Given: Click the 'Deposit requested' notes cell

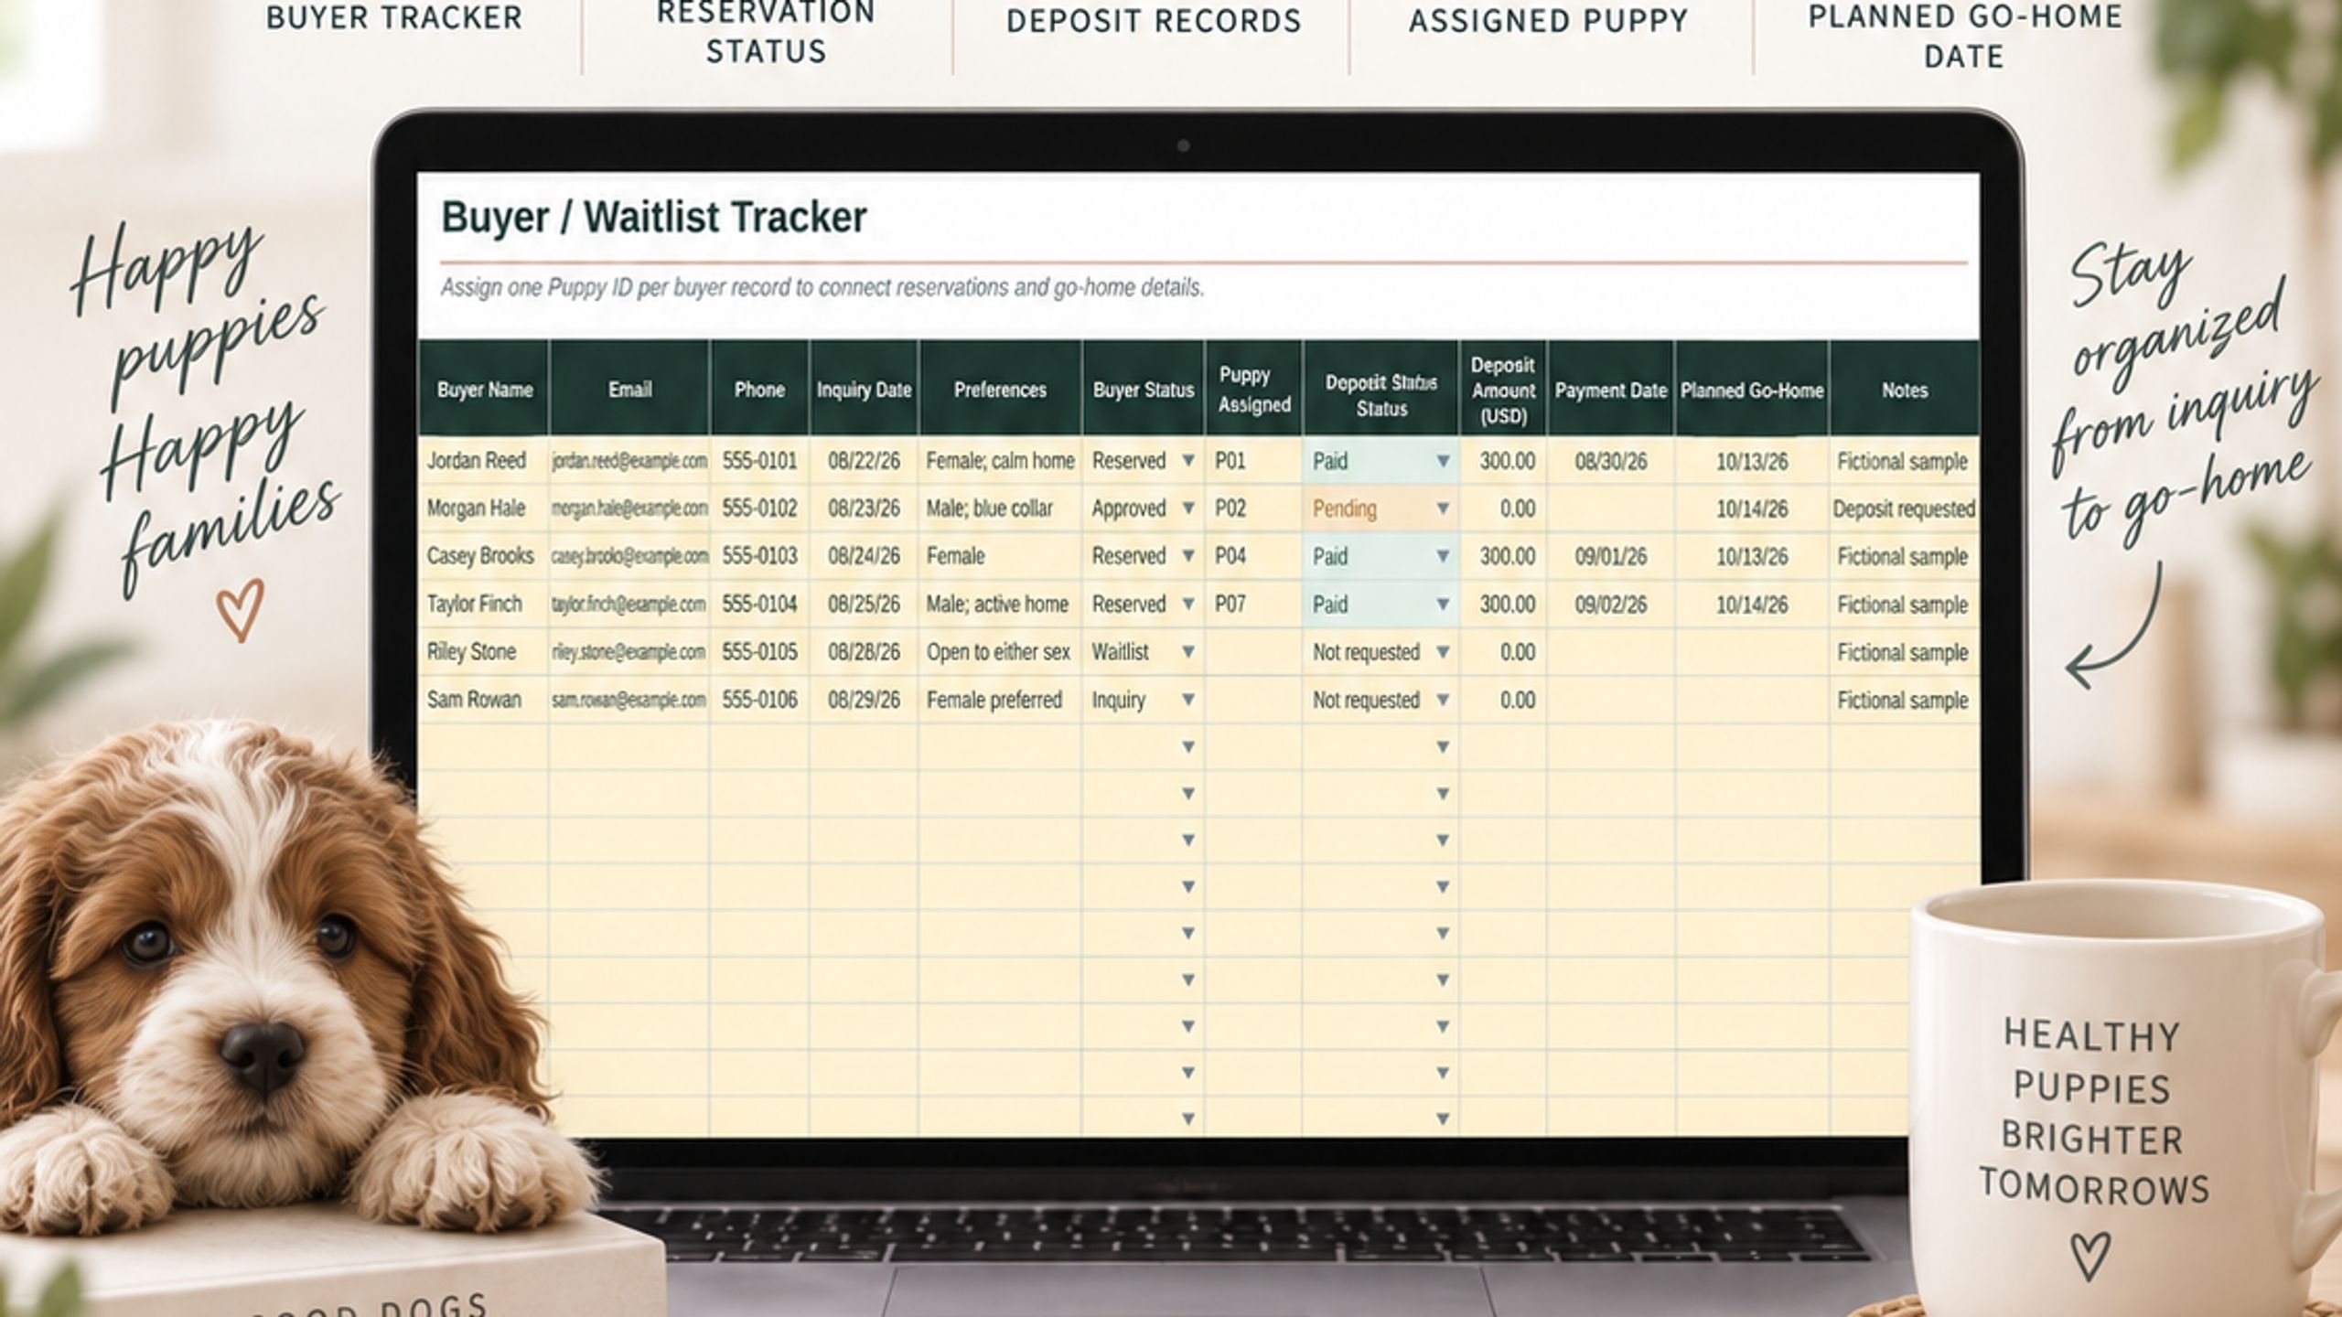Looking at the screenshot, I should [1905, 509].
